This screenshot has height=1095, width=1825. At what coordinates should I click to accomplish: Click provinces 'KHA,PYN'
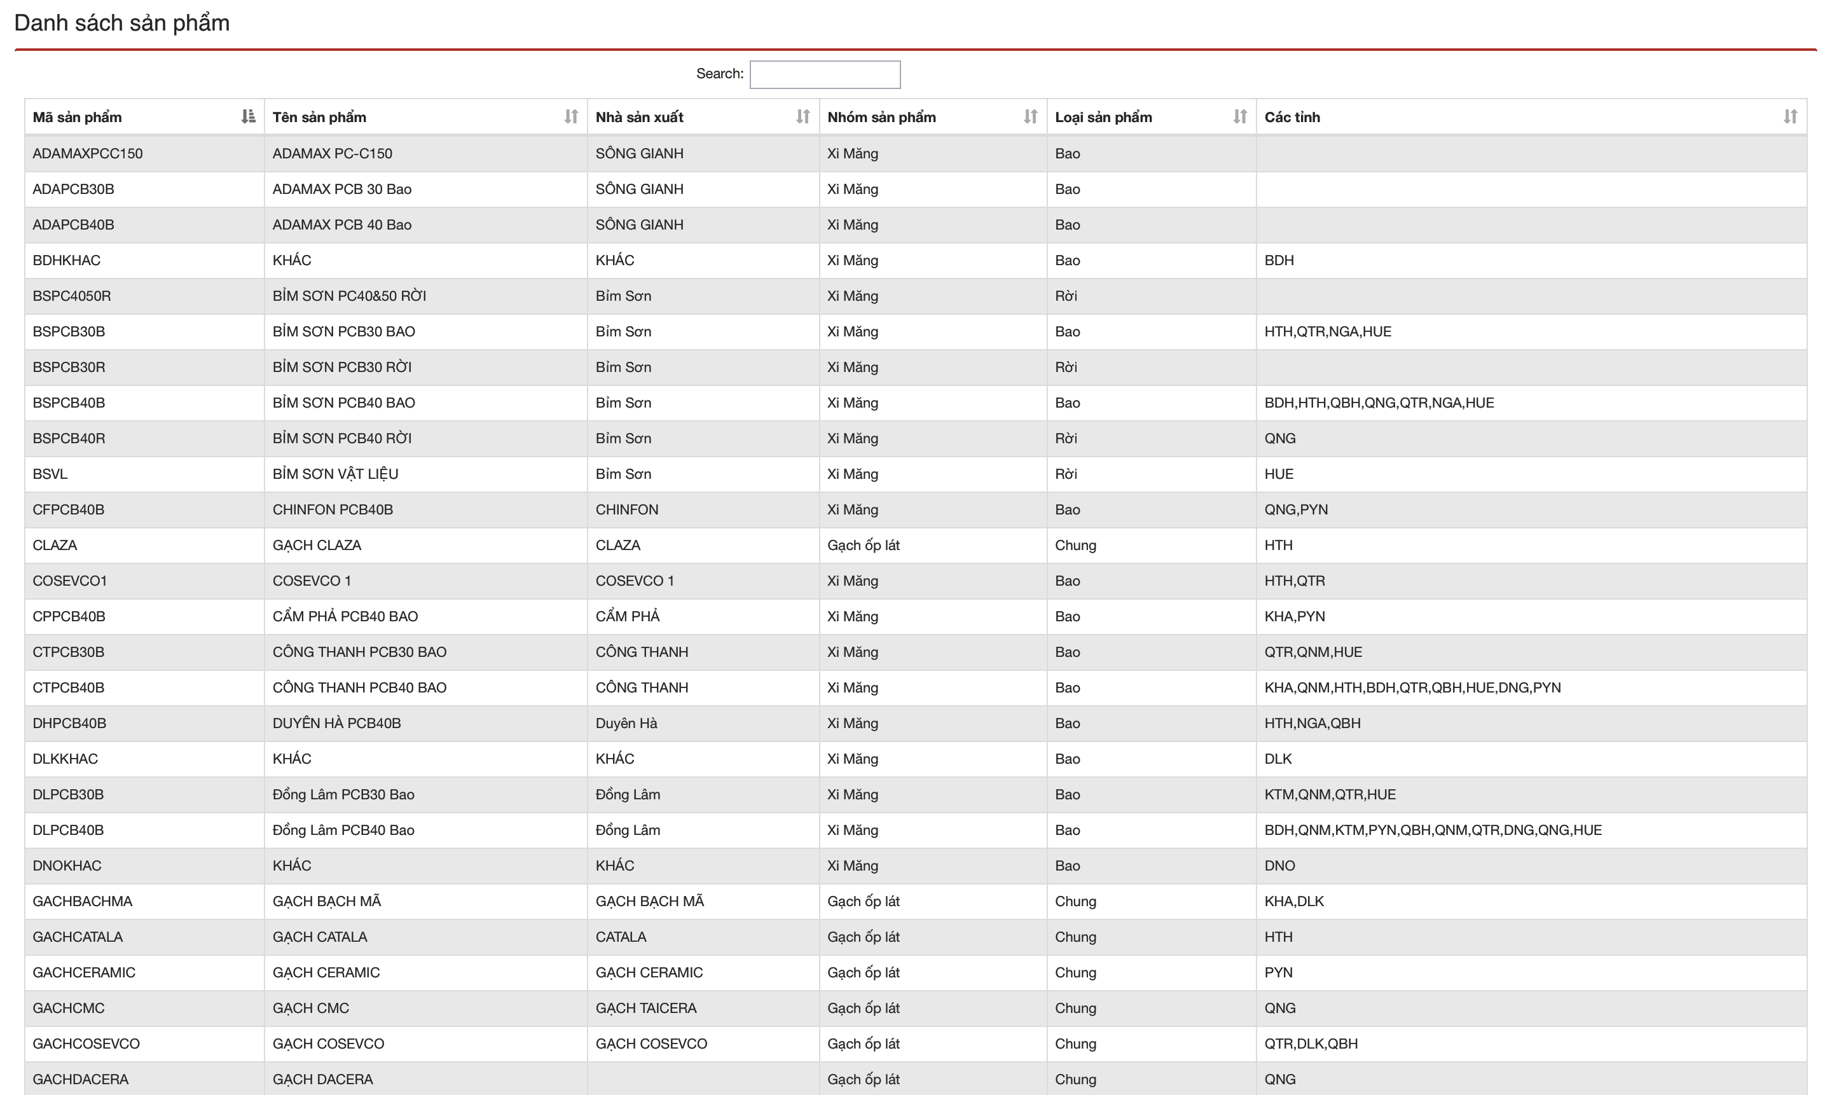click(x=1295, y=616)
